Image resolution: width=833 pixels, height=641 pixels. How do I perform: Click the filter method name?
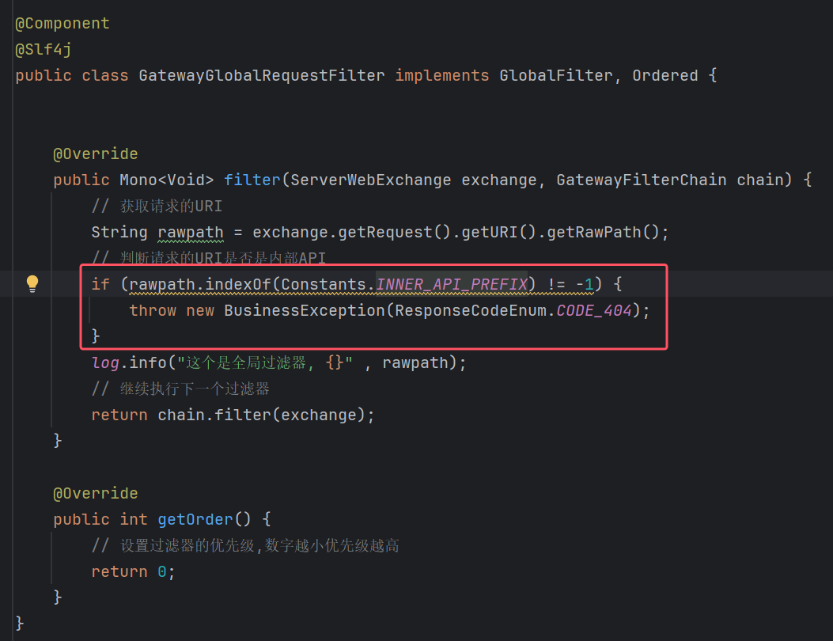[252, 180]
